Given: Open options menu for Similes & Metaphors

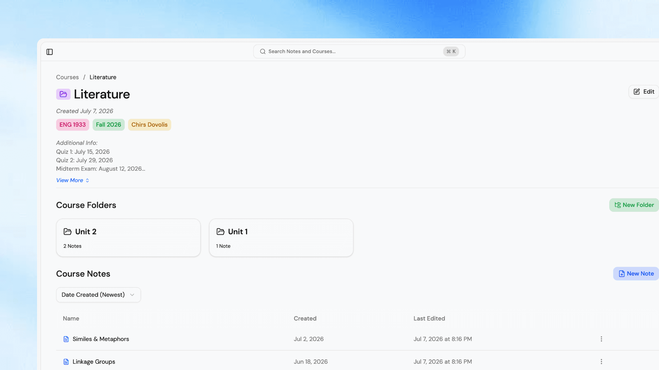Looking at the screenshot, I should [x=601, y=339].
